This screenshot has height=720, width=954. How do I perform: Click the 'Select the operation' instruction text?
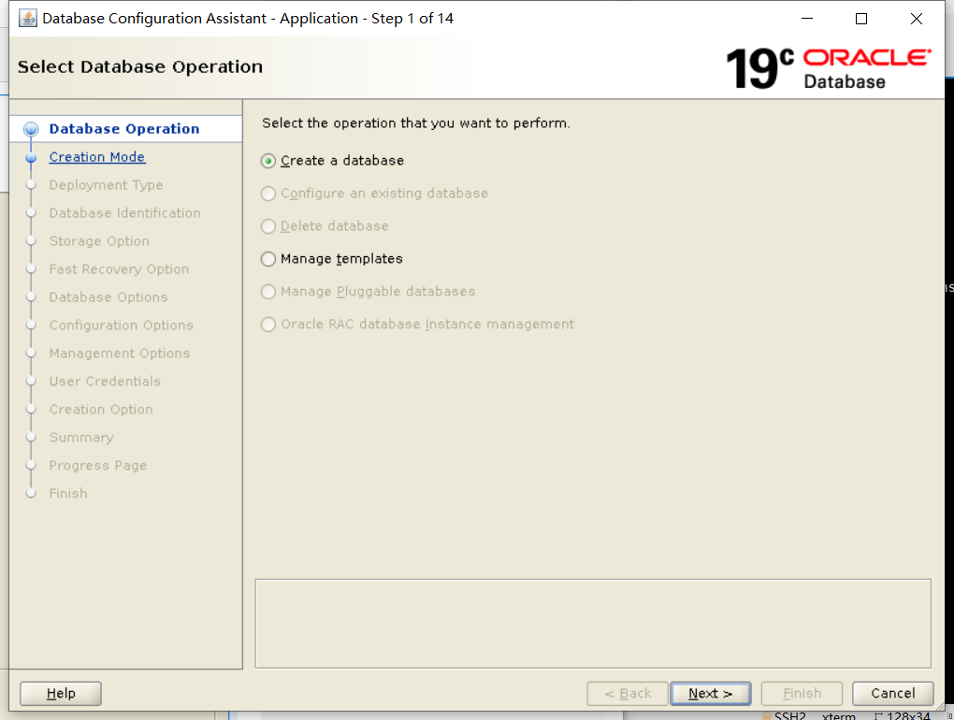(416, 122)
